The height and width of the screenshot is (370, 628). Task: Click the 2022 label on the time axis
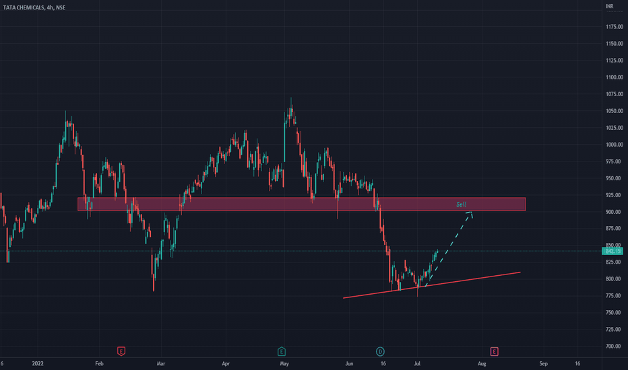point(38,363)
